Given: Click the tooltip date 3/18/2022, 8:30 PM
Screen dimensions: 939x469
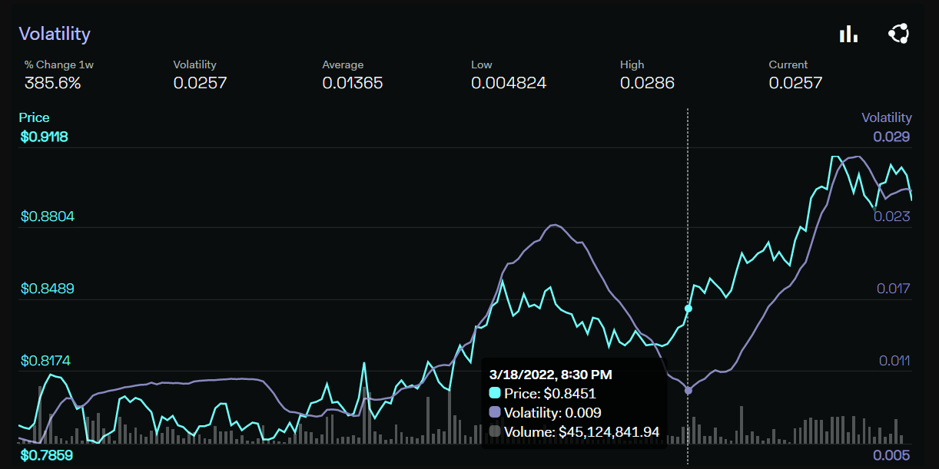Looking at the screenshot, I should tap(550, 375).
